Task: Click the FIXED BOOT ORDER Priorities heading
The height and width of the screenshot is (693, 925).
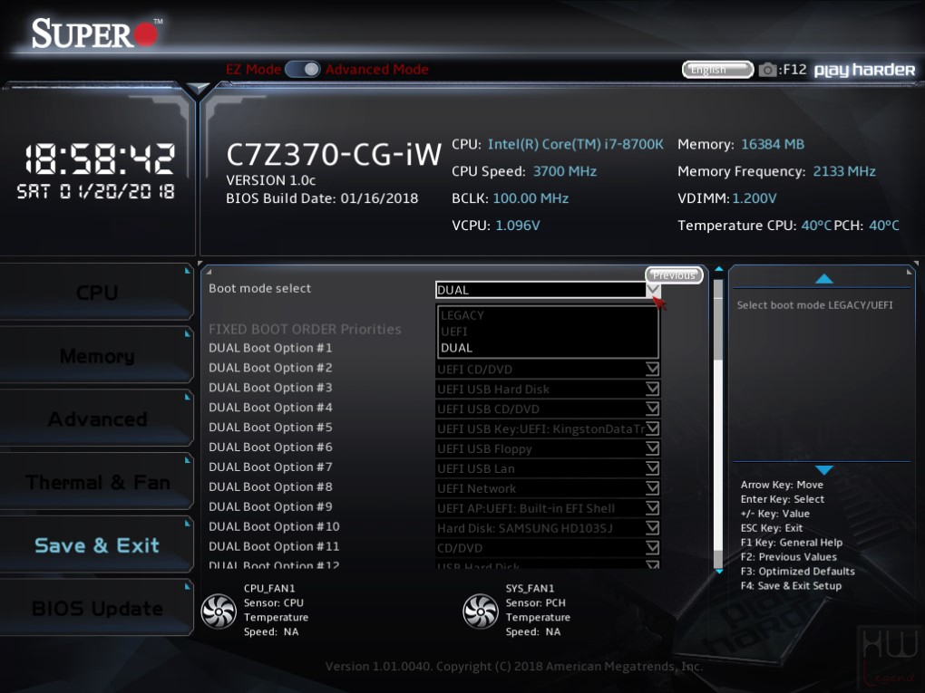Action: pos(305,329)
